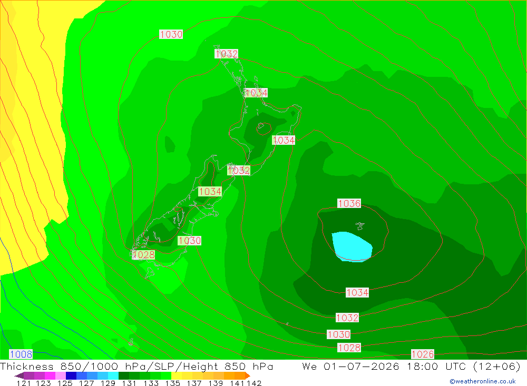This screenshot has width=527, height=386.
Task: Click the Stewart Island outline south of South Island
Action: [x=150, y=273]
